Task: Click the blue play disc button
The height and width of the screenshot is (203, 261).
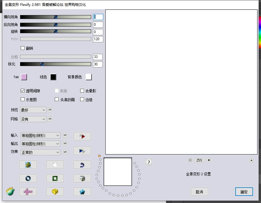Action: 82,151
